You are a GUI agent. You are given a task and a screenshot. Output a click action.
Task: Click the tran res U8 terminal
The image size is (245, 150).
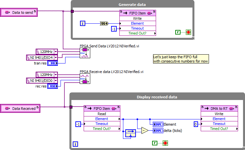pyautogui.click(x=53, y=63)
